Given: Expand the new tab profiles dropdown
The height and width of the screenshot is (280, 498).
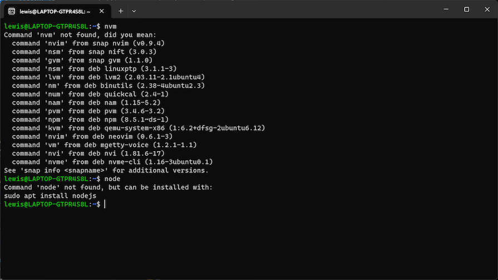Looking at the screenshot, I should point(134,11).
